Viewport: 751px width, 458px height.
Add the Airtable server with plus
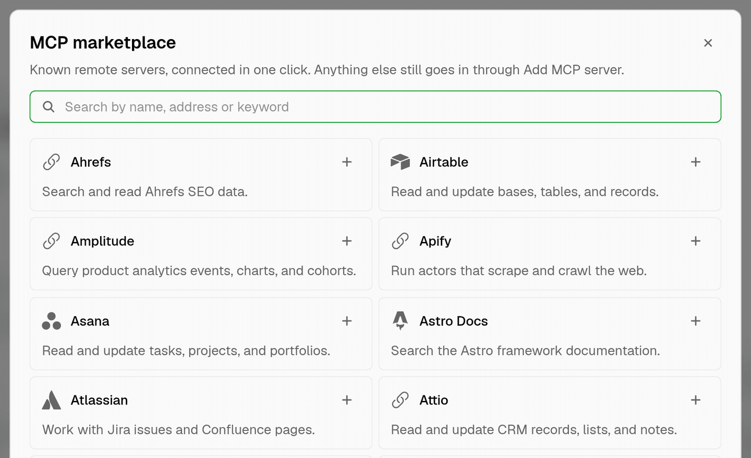pos(696,162)
